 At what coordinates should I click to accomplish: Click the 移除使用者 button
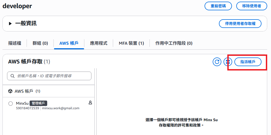pyautogui.click(x=252, y=6)
